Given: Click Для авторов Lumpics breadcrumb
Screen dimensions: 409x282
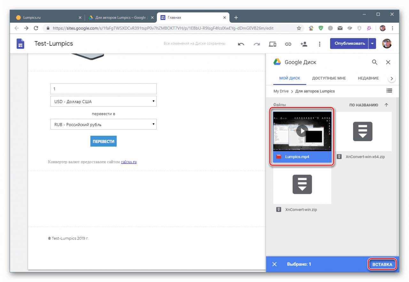Looking at the screenshot, I should pyautogui.click(x=315, y=91).
